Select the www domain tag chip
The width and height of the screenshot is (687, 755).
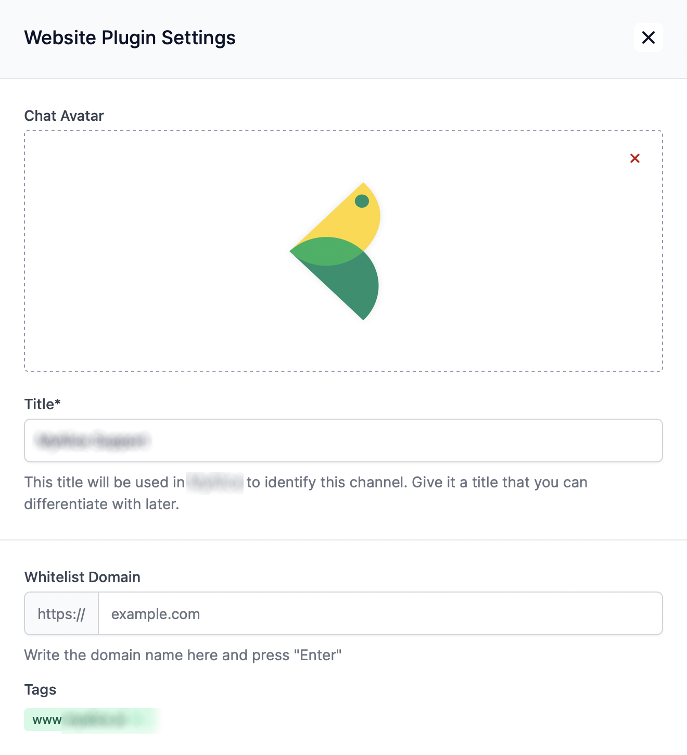[91, 720]
